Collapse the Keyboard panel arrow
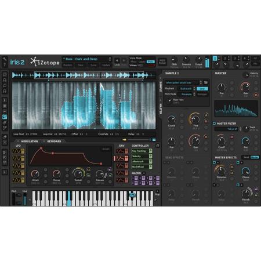The width and height of the screenshot is (261, 261). coord(44,142)
